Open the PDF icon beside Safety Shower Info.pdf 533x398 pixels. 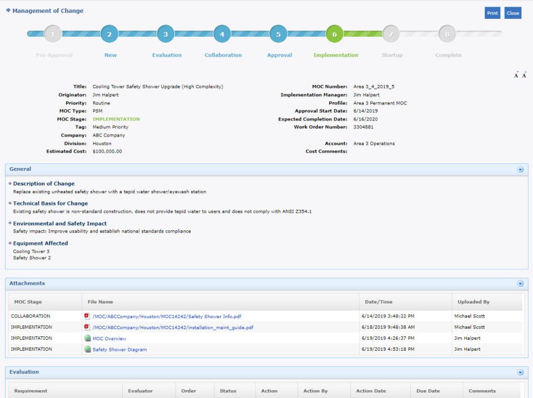click(86, 315)
